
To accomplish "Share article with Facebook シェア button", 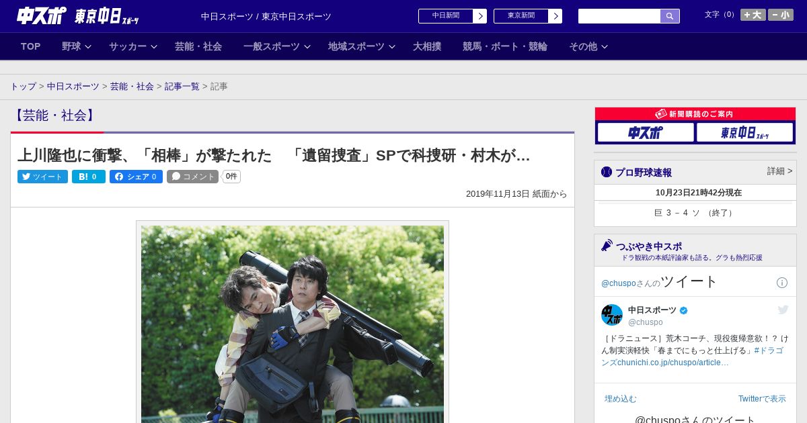I will [x=136, y=177].
